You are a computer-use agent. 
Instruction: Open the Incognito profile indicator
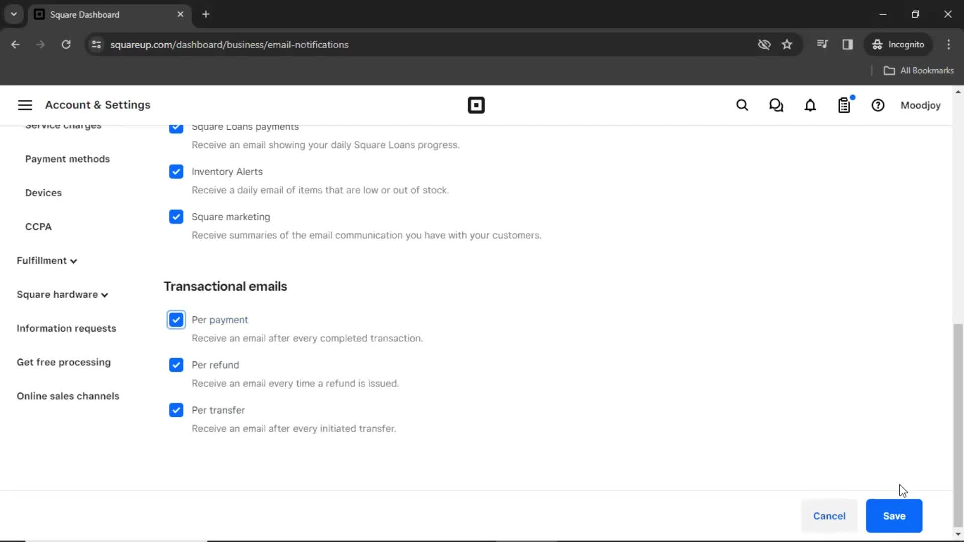coord(898,45)
